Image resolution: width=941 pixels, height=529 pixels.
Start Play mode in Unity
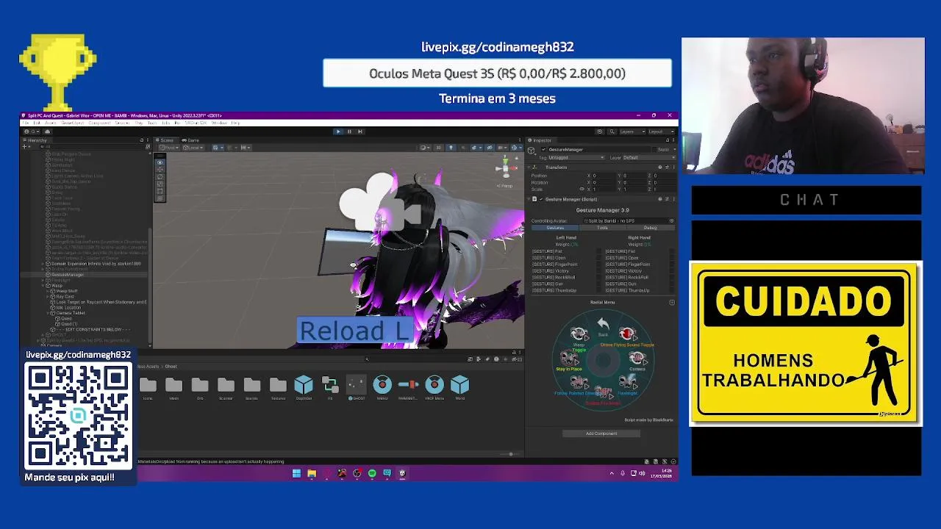tap(338, 132)
